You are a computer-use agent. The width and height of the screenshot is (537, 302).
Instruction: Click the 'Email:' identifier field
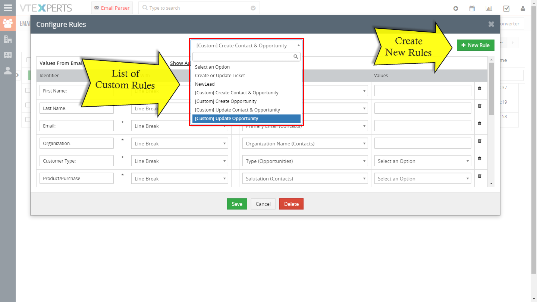(x=76, y=126)
